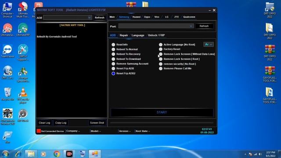Viewport: 281px width, 158px height.
Task: Open the Computer Shortcut desktop icon
Action: coord(7,10)
